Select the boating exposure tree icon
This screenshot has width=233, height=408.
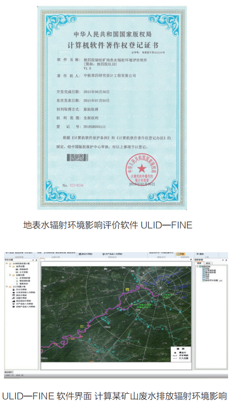(13, 298)
